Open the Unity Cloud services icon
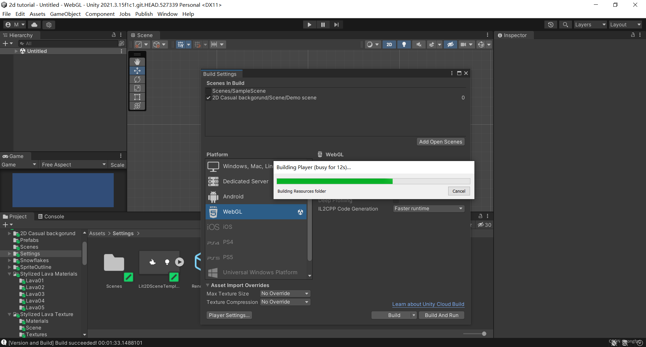This screenshot has height=347, width=646. [x=34, y=25]
